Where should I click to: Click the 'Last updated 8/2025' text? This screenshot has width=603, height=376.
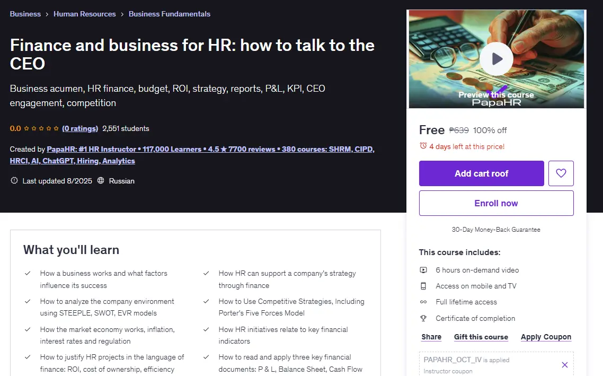coord(57,181)
